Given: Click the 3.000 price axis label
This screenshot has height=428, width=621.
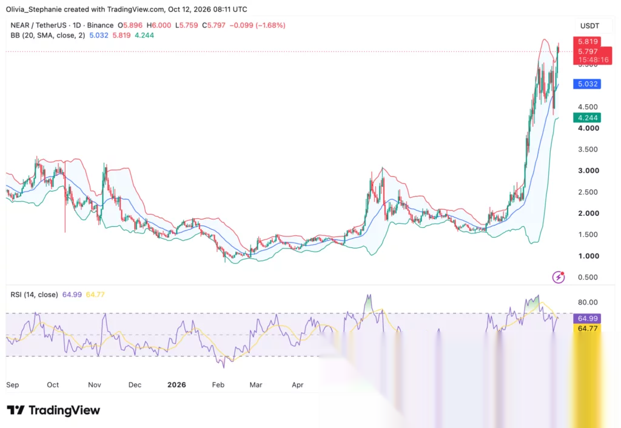Looking at the screenshot, I should pos(588,170).
